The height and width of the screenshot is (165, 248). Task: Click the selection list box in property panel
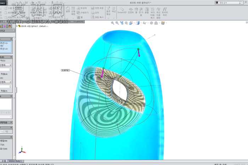tap(6, 47)
